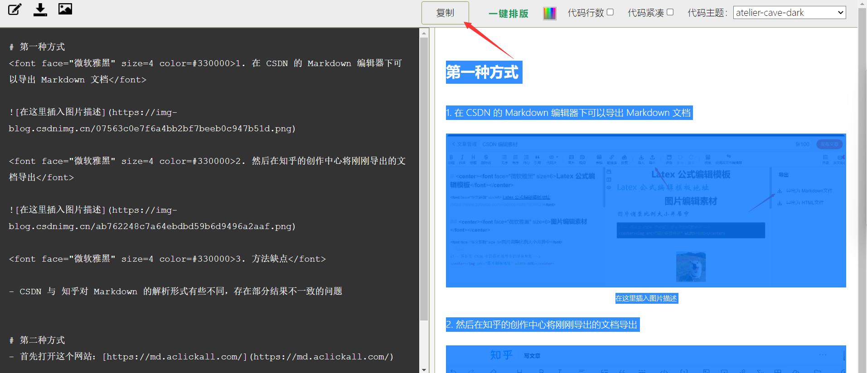Screen dimensions: 867x373
Task: Click the 在这里插入图片描述 caption in preview
Action: click(646, 298)
